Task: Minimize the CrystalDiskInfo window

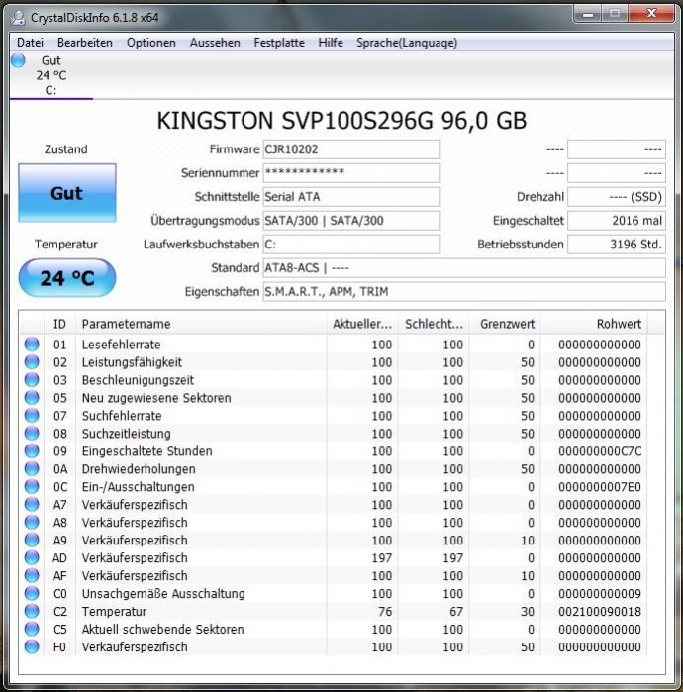Action: (588, 14)
